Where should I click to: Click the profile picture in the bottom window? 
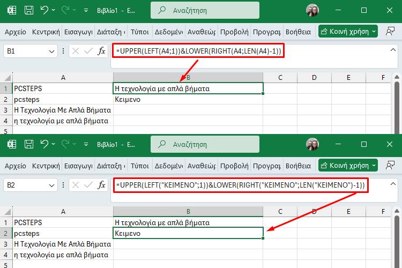pyautogui.click(x=312, y=144)
